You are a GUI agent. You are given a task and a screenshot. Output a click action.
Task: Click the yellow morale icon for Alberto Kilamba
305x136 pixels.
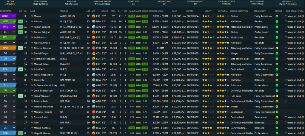(277, 48)
